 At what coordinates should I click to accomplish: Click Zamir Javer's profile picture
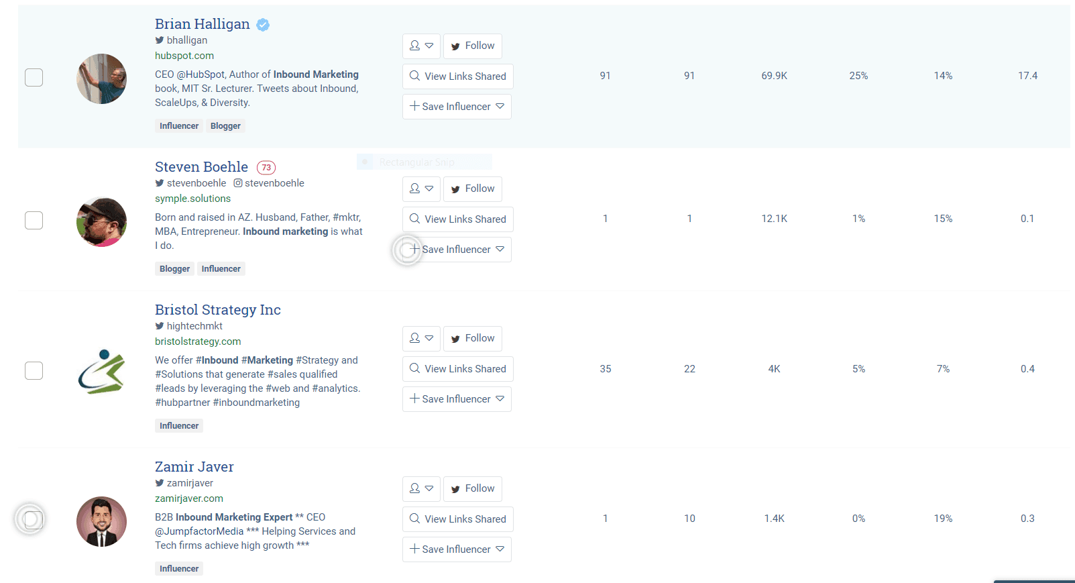coord(101,521)
